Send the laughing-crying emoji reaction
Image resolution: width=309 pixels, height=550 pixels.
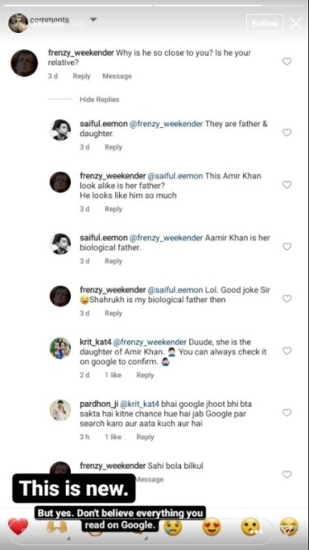[289, 527]
